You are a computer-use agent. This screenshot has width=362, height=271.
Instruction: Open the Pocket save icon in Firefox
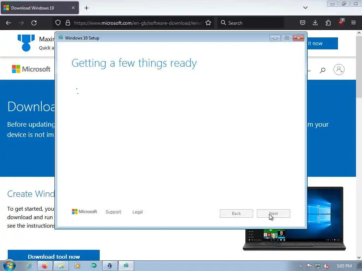(303, 23)
